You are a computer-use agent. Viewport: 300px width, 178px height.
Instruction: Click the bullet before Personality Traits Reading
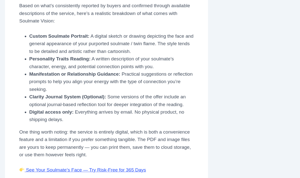tap(25, 59)
